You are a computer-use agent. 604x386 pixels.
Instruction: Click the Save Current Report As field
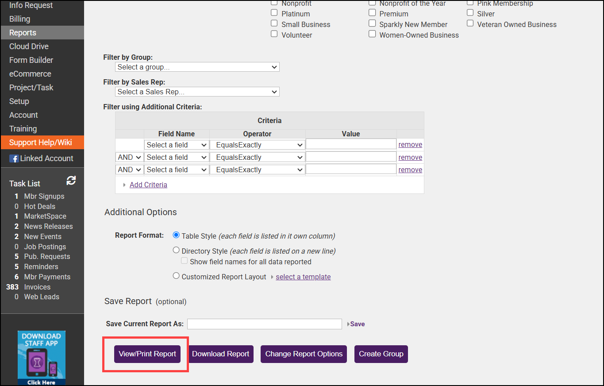(264, 324)
